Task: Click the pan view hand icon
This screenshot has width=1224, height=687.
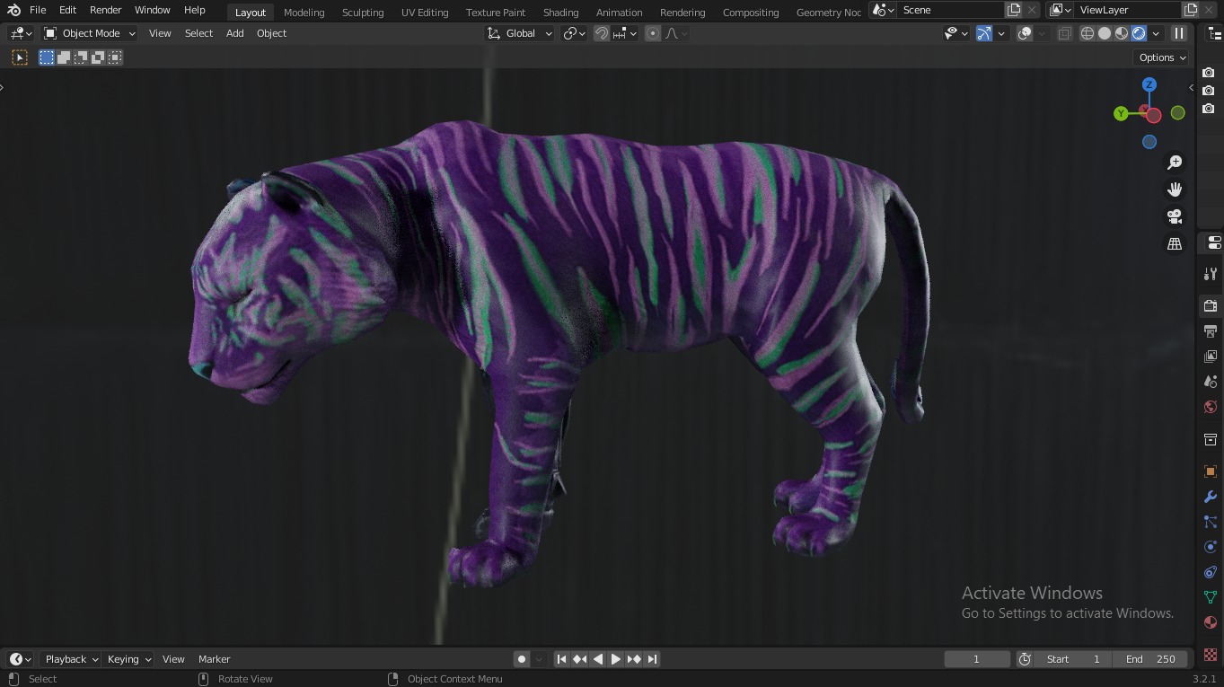Action: pos(1175,189)
